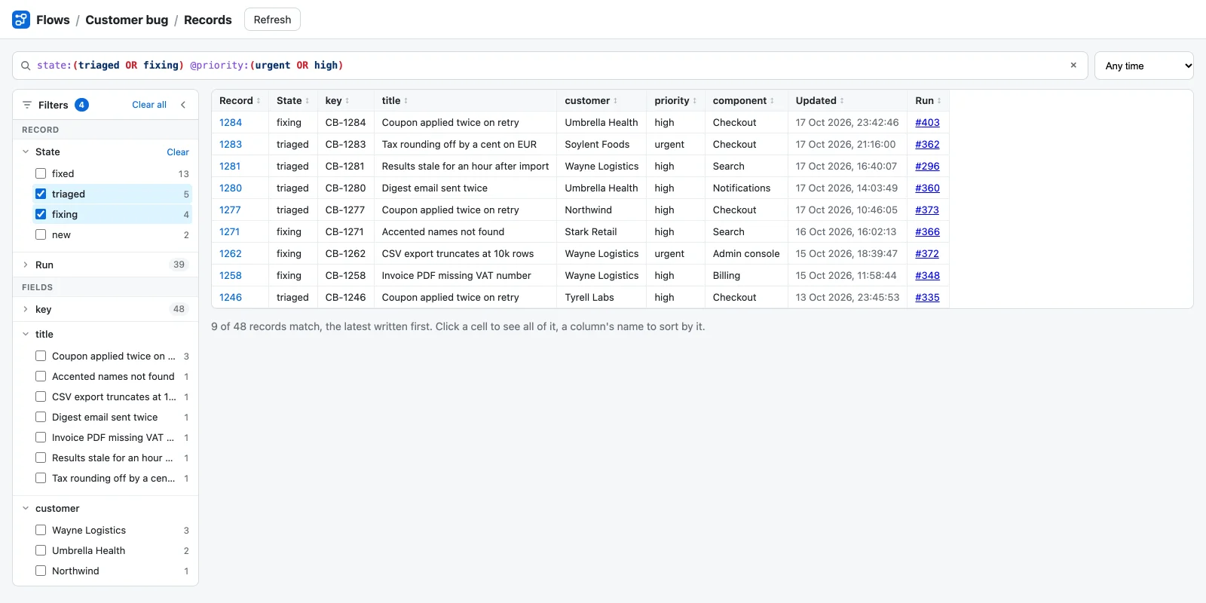The image size is (1206, 603).
Task: Check the new state filter
Action: (x=41, y=234)
